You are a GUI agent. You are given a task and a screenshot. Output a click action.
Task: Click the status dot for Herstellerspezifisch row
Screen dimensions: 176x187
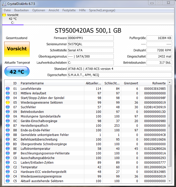point(8,125)
